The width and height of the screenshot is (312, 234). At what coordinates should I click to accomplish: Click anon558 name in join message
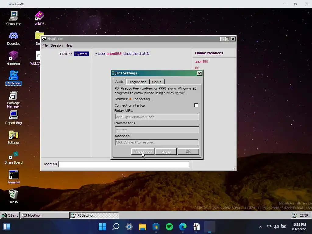pos(114,54)
